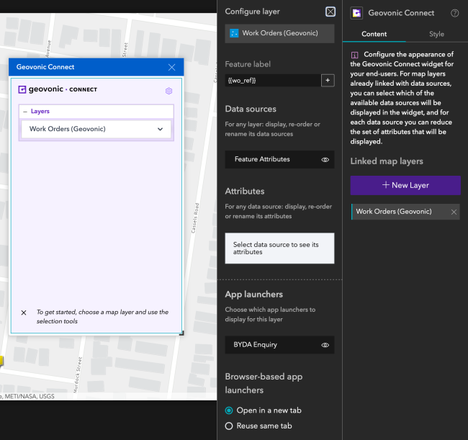Remove Work Orders (Geovonic) linked layer
Image resolution: width=468 pixels, height=440 pixels.
(454, 212)
